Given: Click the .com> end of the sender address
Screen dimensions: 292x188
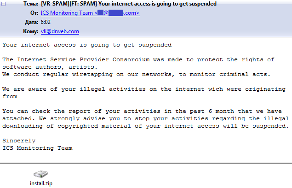Looking at the screenshot, I should coord(132,13).
